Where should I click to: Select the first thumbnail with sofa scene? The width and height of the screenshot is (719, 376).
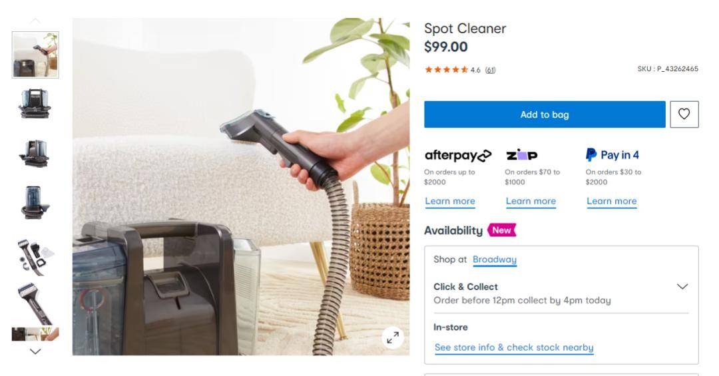pos(35,55)
